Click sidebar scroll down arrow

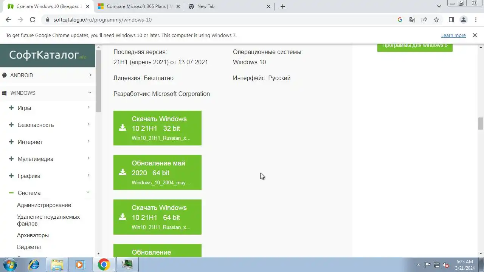click(98, 253)
